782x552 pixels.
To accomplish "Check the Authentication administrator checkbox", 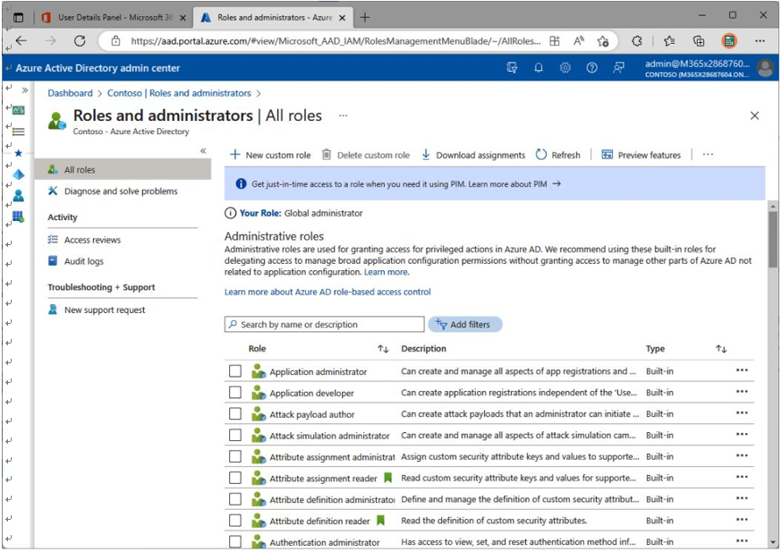I will tap(235, 542).
